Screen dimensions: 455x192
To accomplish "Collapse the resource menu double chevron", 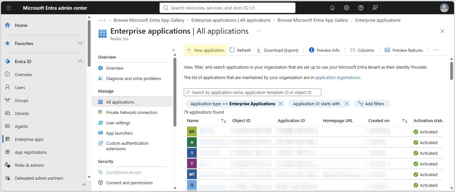I will (x=173, y=50).
